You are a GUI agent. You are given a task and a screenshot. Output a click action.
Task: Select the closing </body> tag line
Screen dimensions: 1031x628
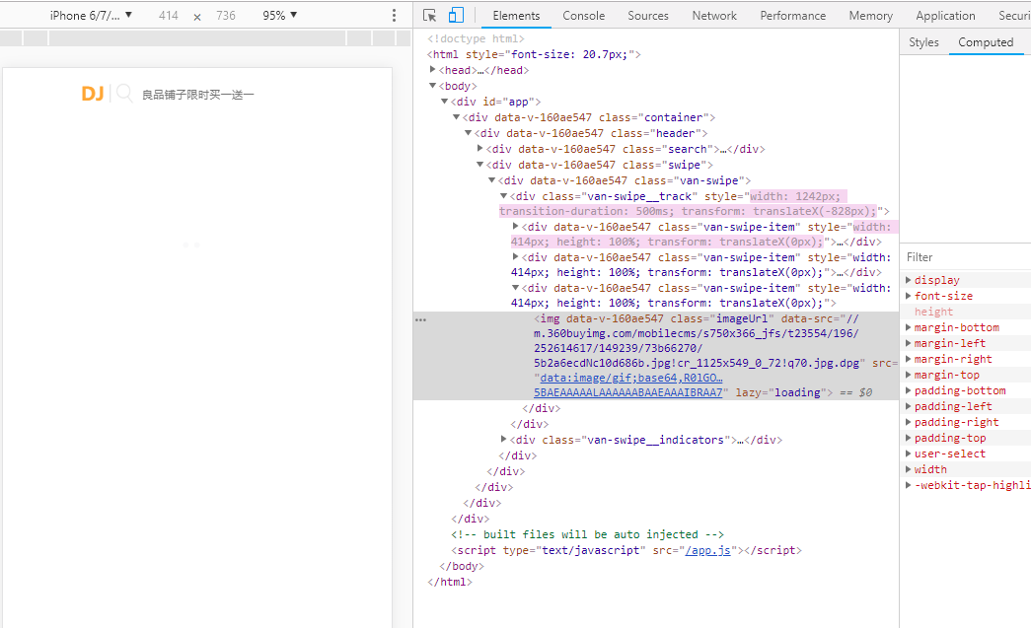click(462, 566)
